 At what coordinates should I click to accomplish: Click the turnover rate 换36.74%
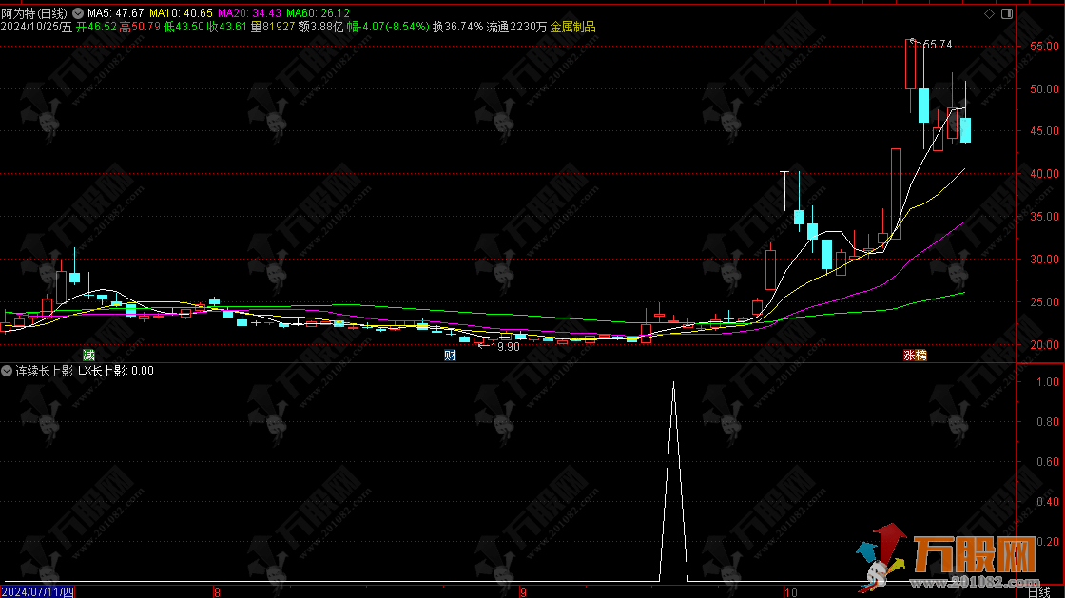(x=457, y=27)
